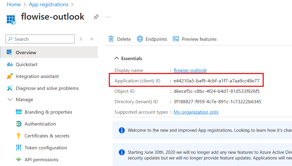This screenshot has height=166, width=292.
Task: Click the Delete trash icon
Action: (111, 39)
